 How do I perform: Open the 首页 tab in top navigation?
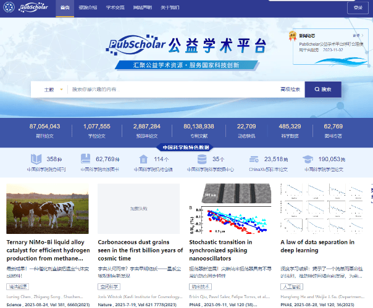pyautogui.click(x=65, y=7)
